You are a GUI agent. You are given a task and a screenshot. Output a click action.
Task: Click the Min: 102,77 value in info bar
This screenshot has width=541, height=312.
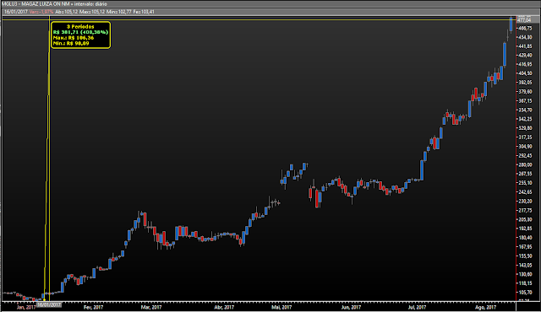point(119,12)
